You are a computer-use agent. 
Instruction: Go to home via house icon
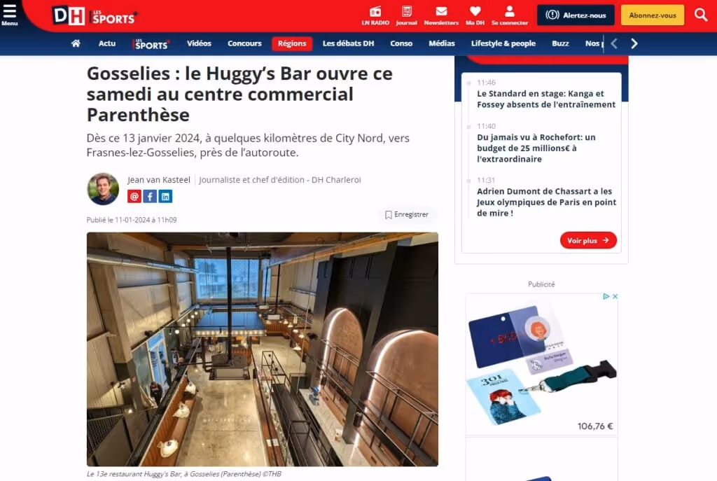tap(76, 43)
